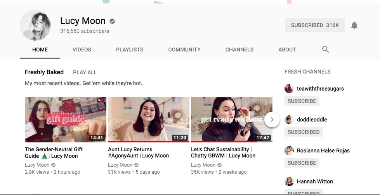380x195 pixels.
Task: Click the 11:20 duration badge
Action: [x=180, y=138]
